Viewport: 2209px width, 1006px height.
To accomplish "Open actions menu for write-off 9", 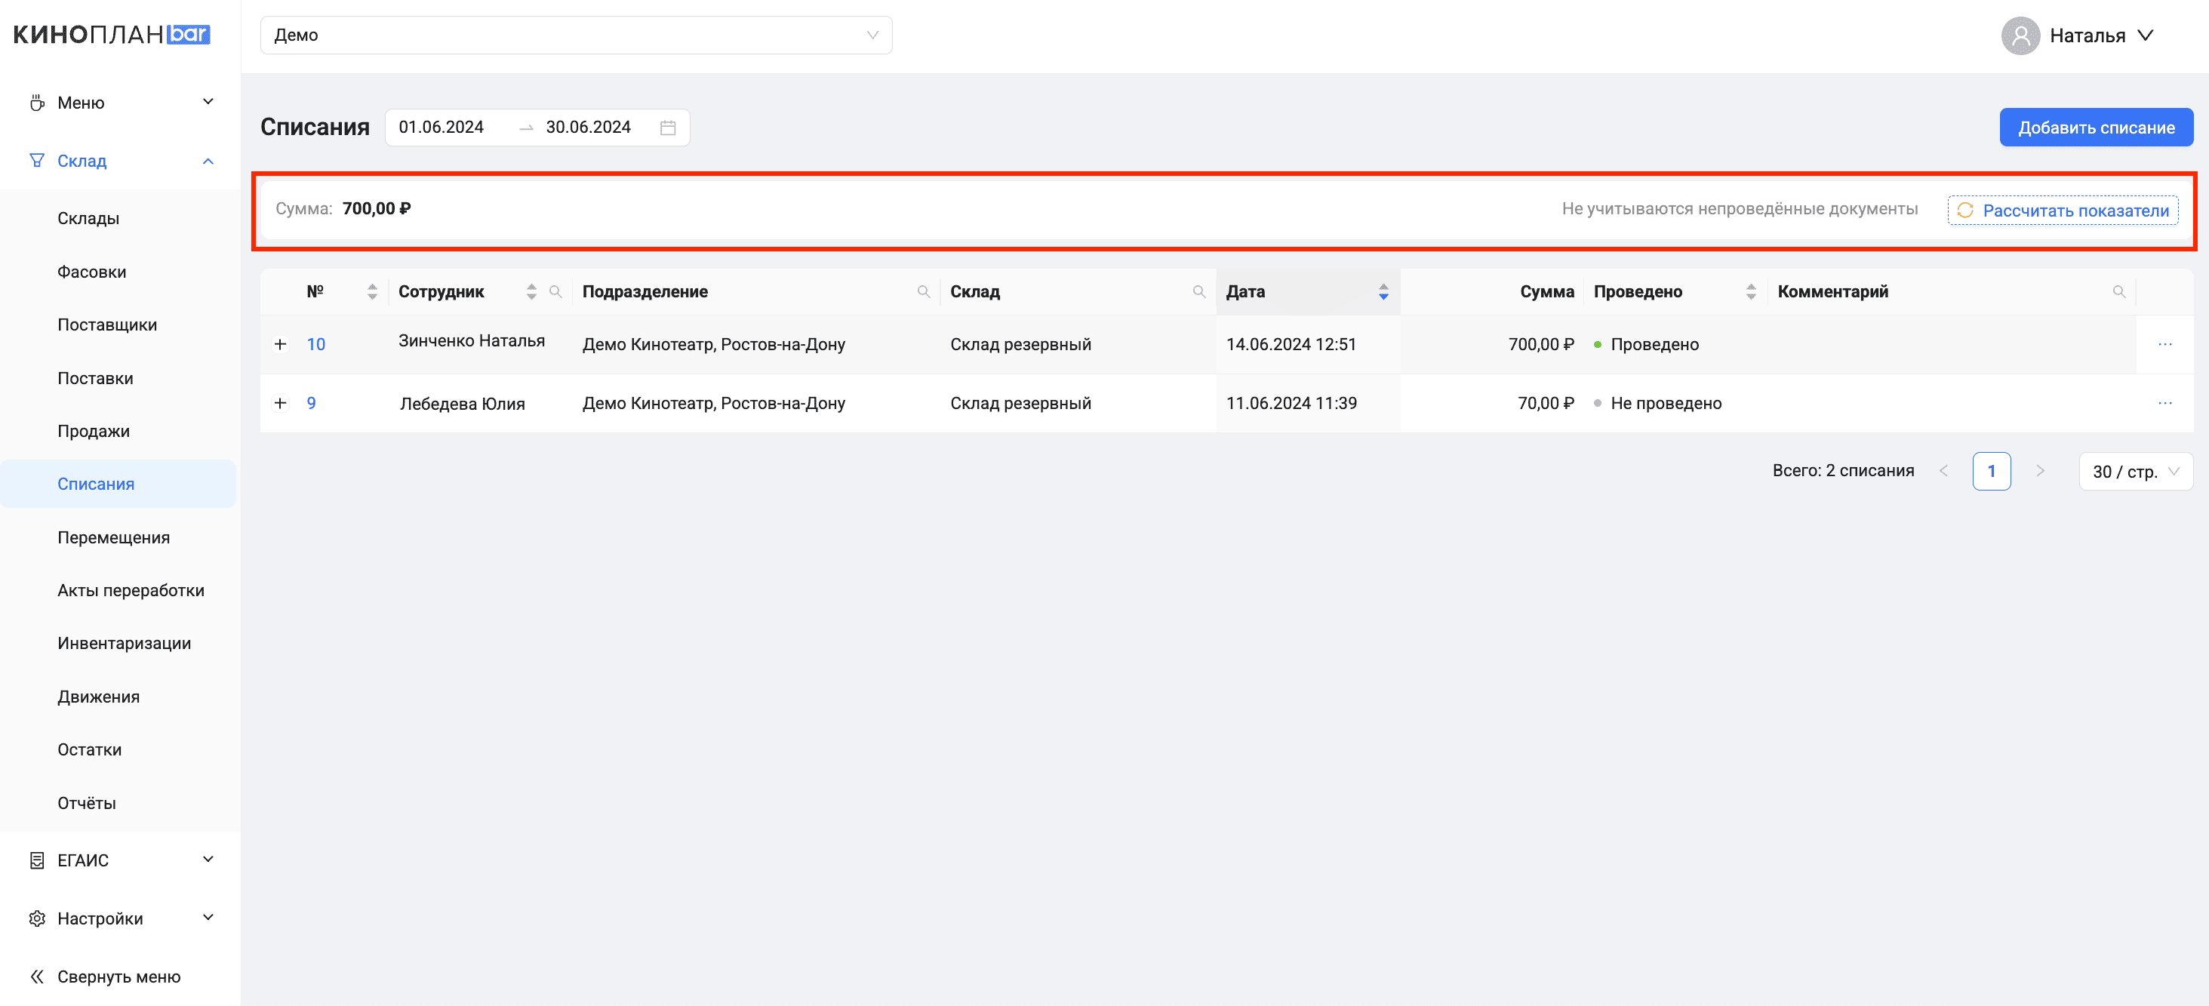I will click(2164, 402).
